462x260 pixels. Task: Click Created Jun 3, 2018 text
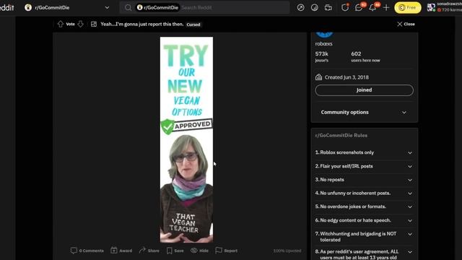[346, 77]
